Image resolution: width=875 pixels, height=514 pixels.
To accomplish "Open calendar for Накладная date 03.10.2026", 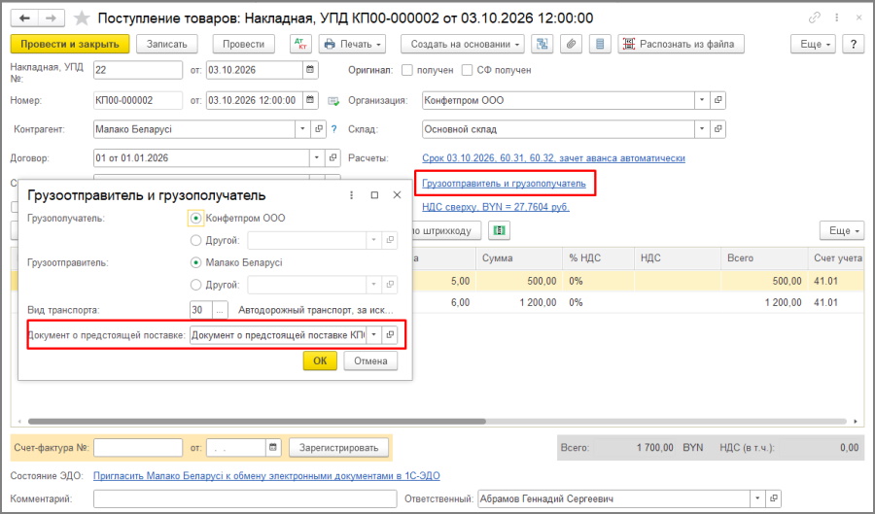I will (310, 70).
